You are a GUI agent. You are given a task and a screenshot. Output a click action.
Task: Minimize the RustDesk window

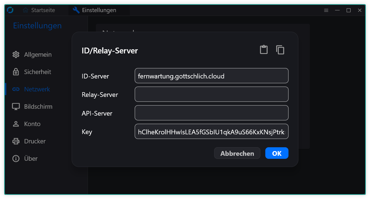tap(337, 10)
